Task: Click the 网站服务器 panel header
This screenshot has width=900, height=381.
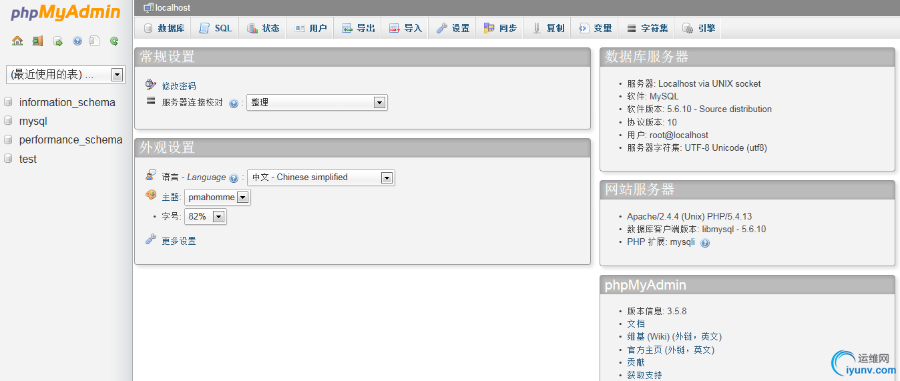Action: [747, 189]
